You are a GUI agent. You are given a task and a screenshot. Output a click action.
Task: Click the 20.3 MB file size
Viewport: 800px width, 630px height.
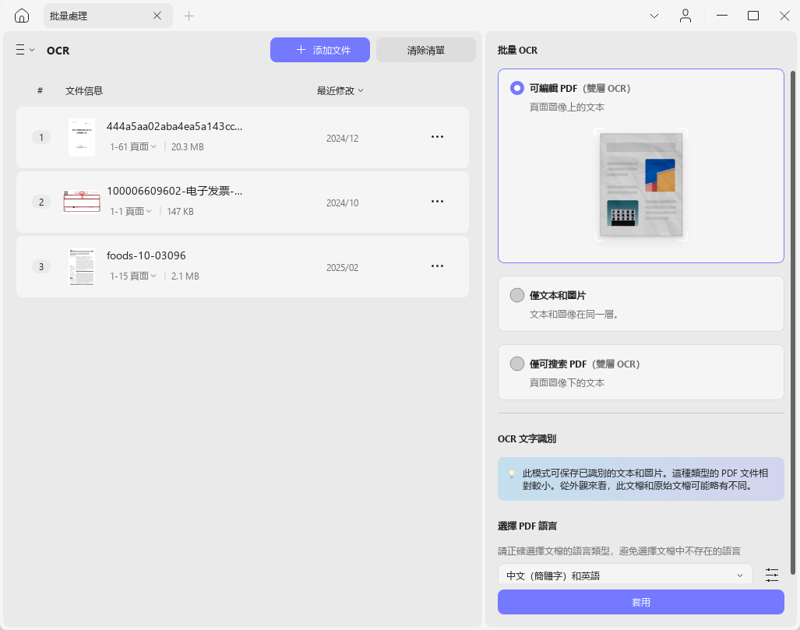tap(187, 147)
